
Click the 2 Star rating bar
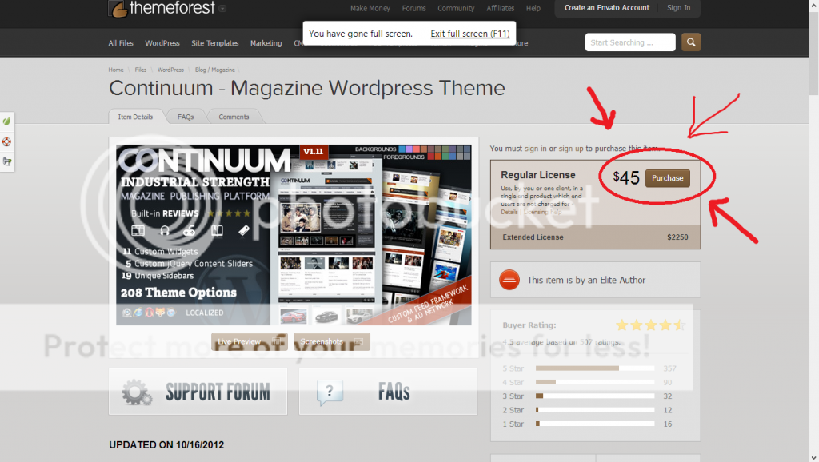[595, 410]
